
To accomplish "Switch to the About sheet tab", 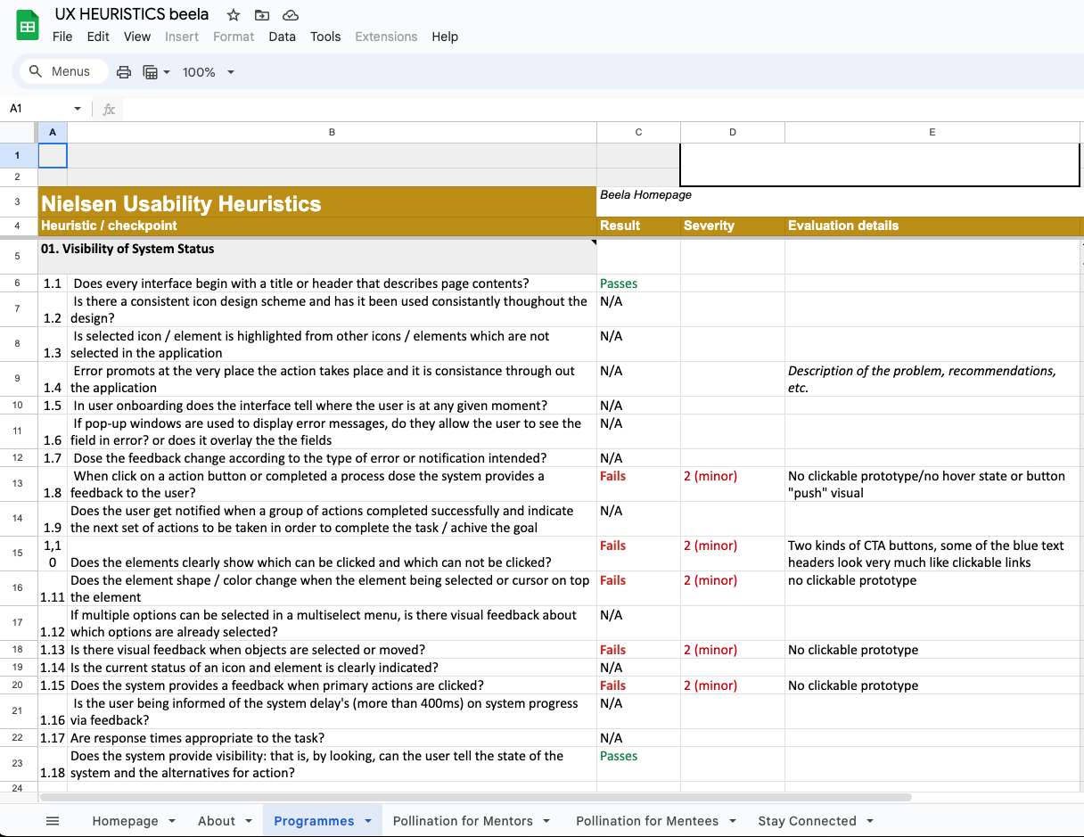I will click(217, 821).
